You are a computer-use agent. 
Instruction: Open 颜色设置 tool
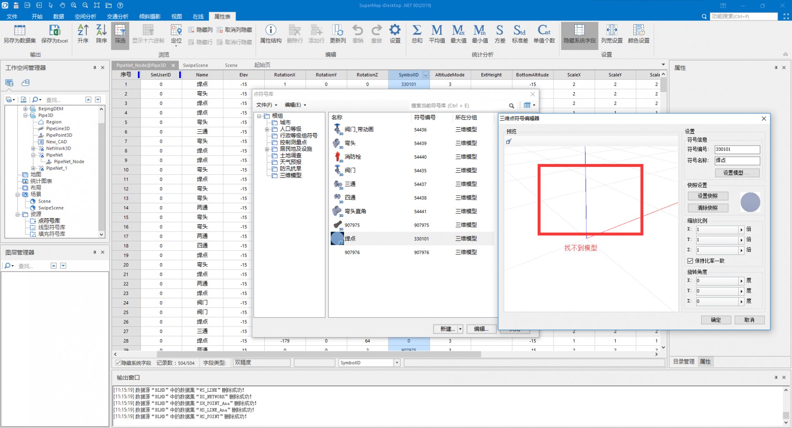pyautogui.click(x=638, y=34)
